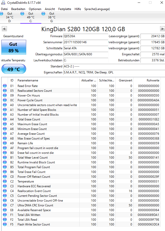The image size is (165, 231).
Task: Select the Uncorrectable Error Count Off-line row
Action: (81, 200)
